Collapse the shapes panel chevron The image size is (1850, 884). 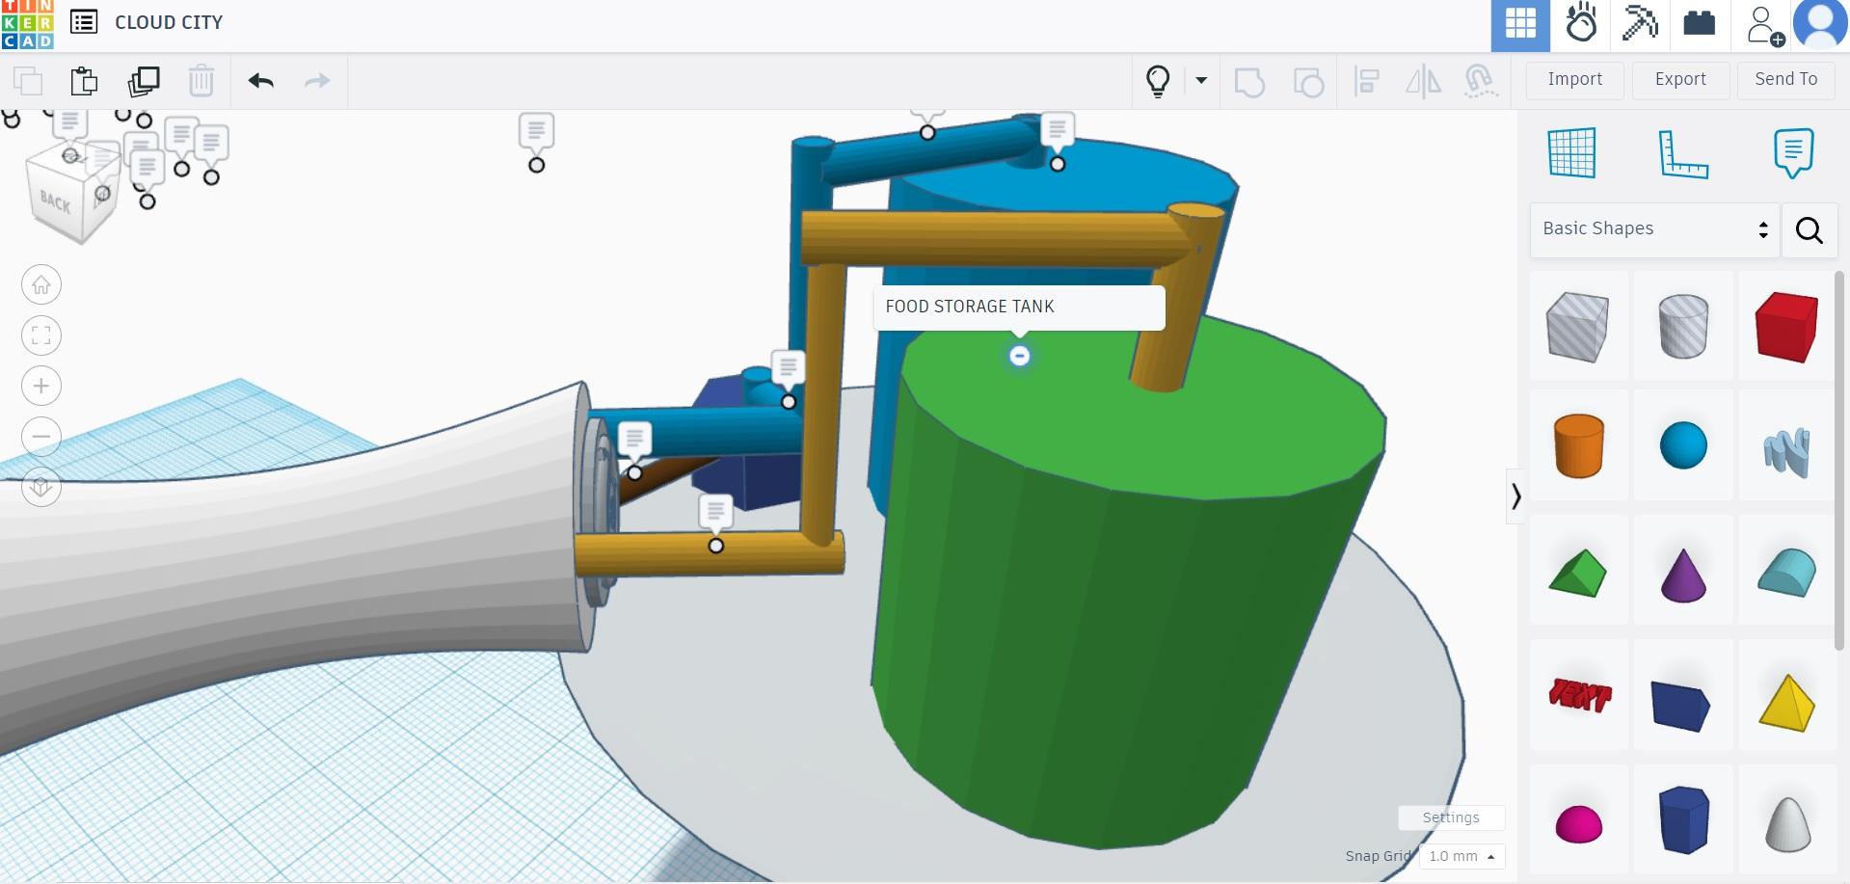(1515, 496)
